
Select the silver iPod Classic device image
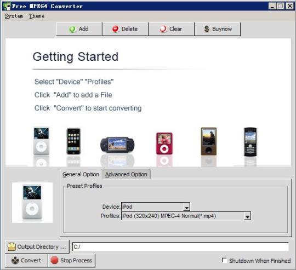click(x=41, y=141)
